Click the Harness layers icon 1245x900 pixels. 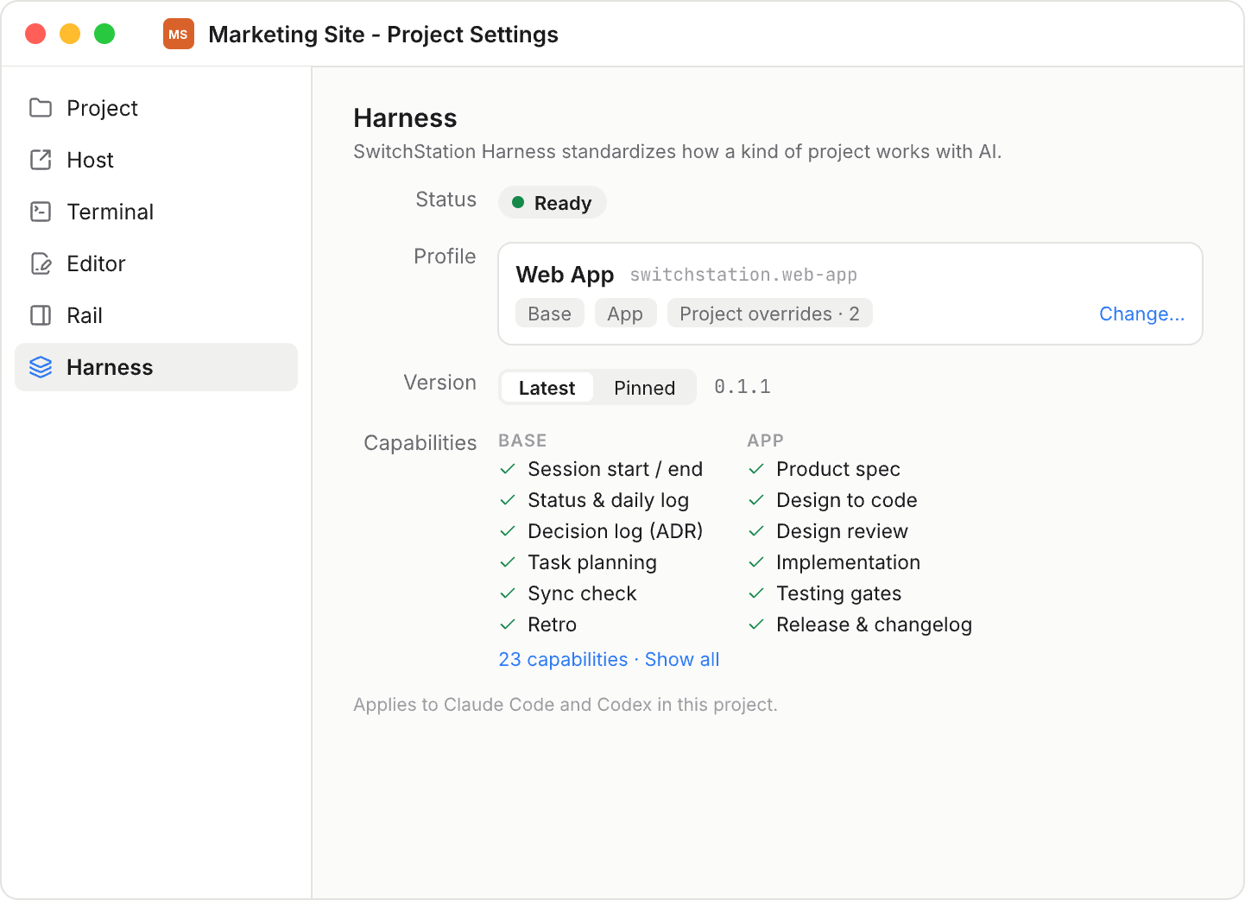41,367
